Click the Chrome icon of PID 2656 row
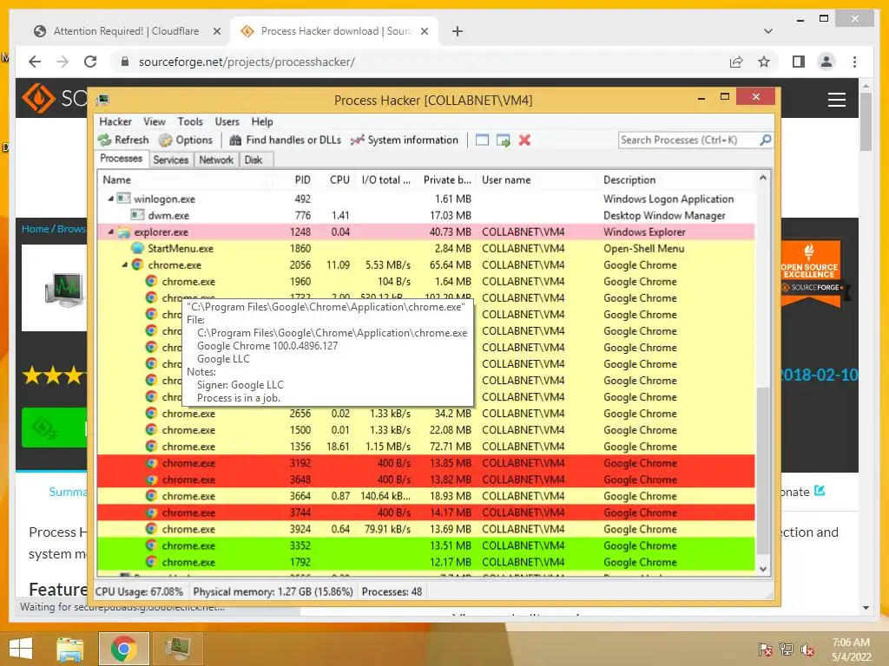 [x=151, y=414]
